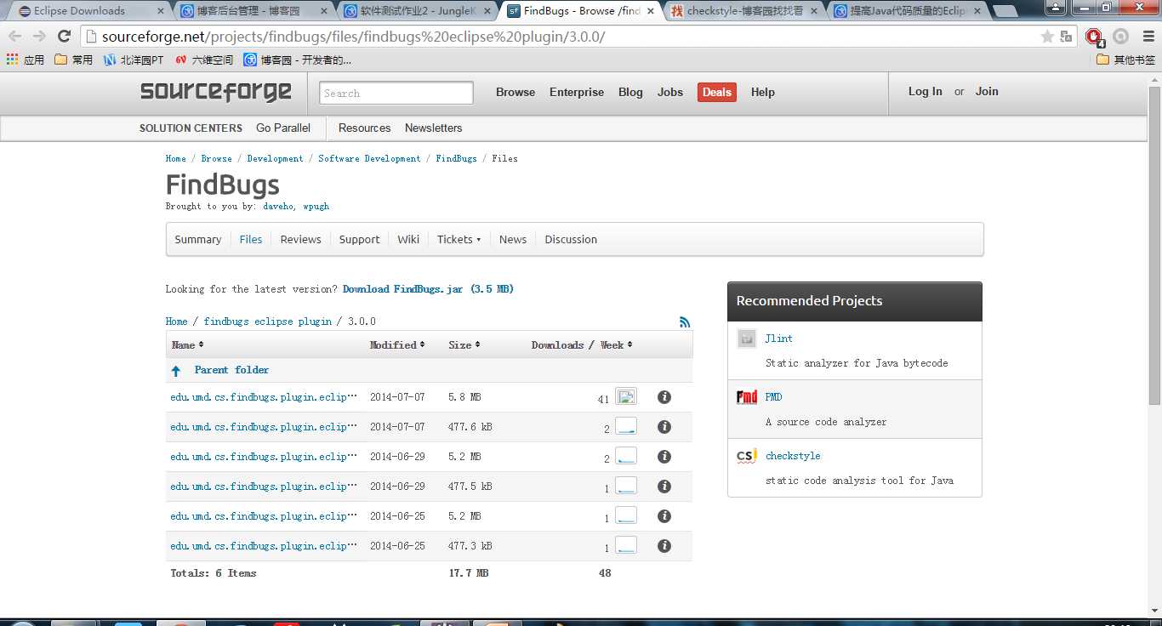Viewport: 1162px width, 626px height.
Task: Open the Support project tab
Action: pos(359,240)
